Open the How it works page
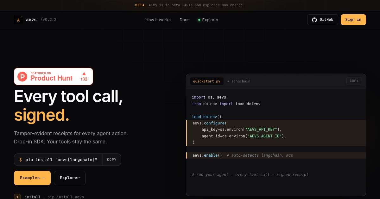The image size is (380, 199). coord(158,20)
